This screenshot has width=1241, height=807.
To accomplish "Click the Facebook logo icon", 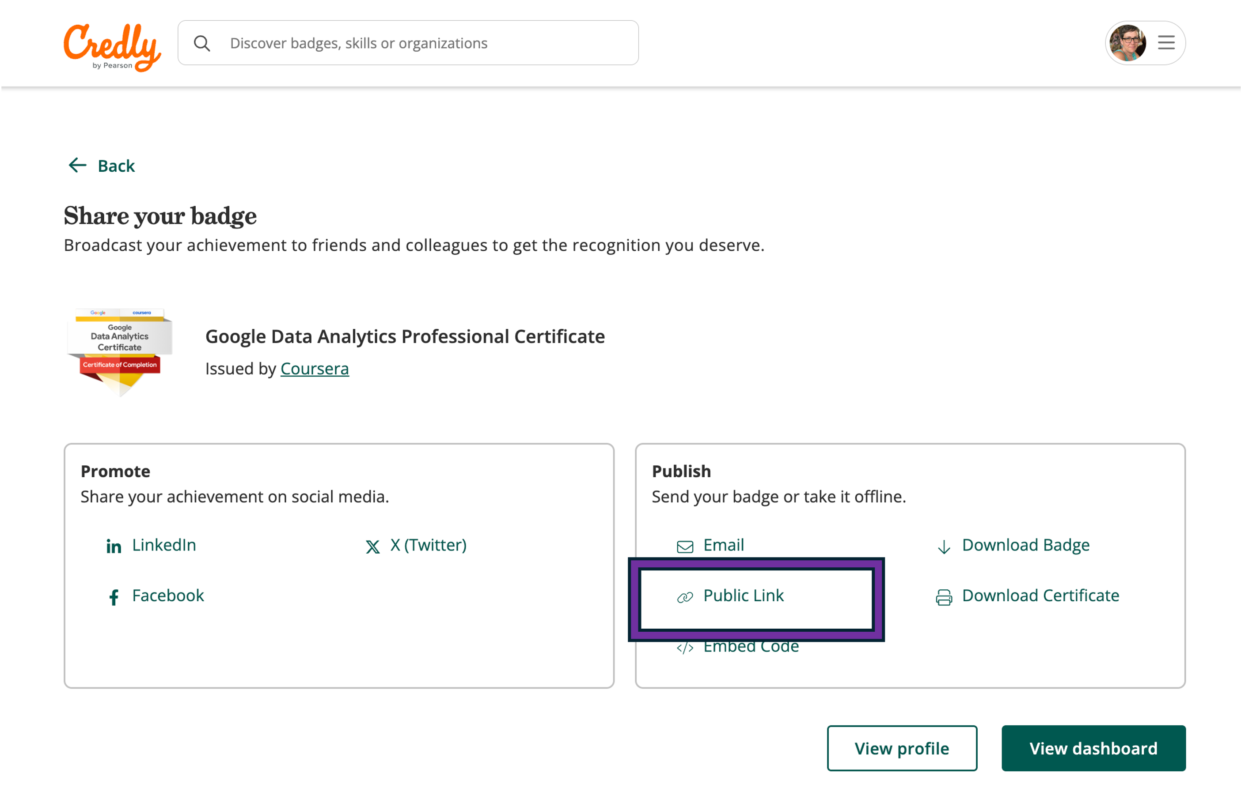I will click(114, 597).
